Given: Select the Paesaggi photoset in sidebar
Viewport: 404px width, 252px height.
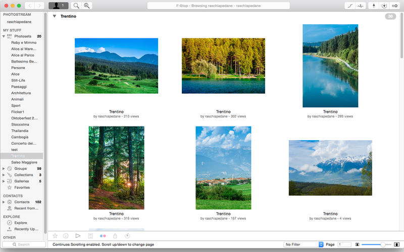Looking at the screenshot, I should coord(19,87).
